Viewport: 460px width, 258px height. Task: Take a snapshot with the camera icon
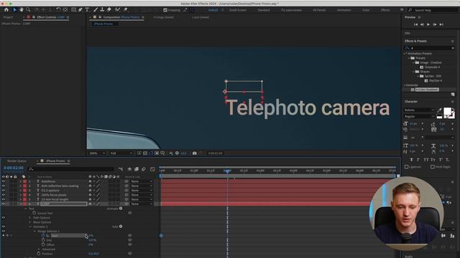194,153
